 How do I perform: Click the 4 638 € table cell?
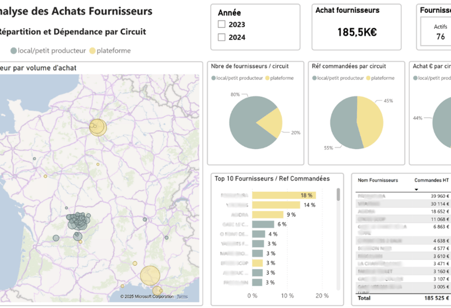click(441, 241)
